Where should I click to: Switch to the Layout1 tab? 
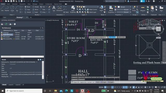pyautogui.click(x=11, y=85)
